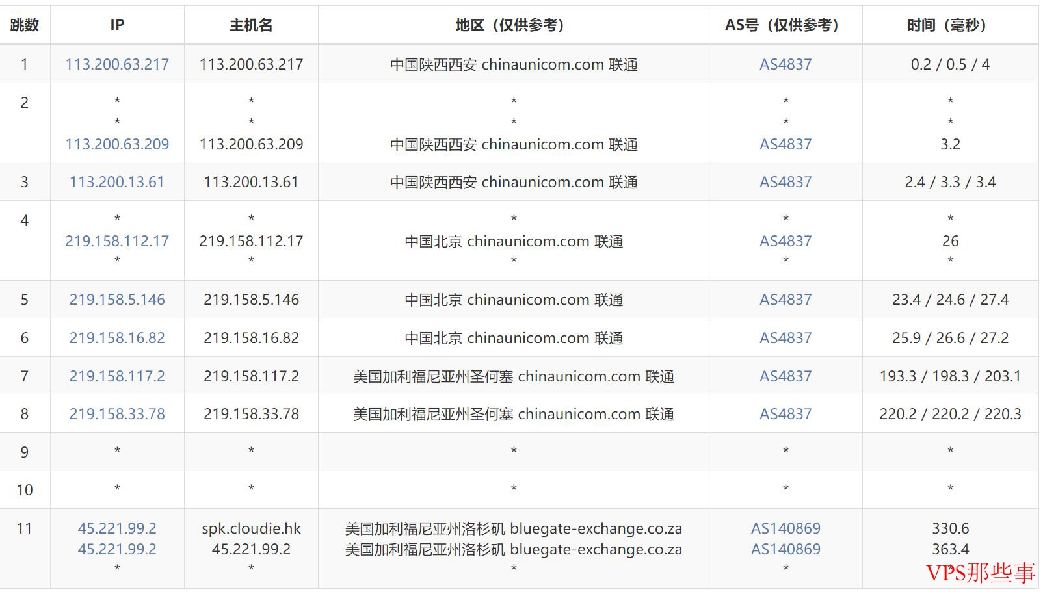Viewport: 1043px width, 594px height.
Task: Click AS4837 link in hop 1 row
Action: 786,64
